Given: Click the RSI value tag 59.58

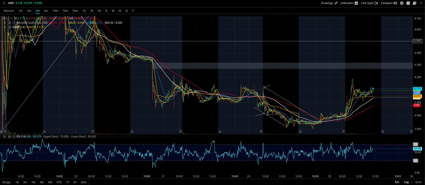Looking at the screenshot, I should tap(417, 149).
